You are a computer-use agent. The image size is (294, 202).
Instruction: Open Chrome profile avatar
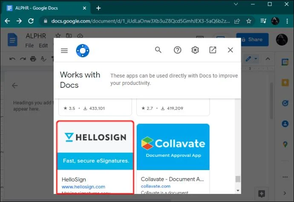pyautogui.click(x=275, y=21)
